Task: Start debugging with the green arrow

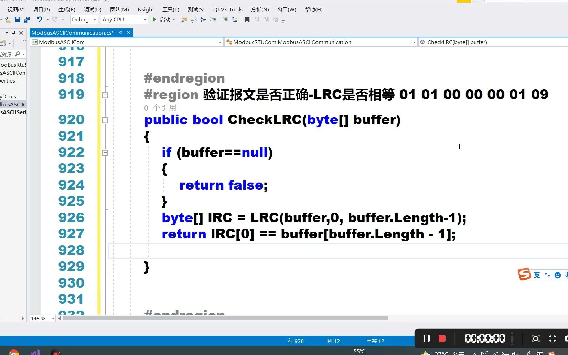Action: (x=154, y=20)
